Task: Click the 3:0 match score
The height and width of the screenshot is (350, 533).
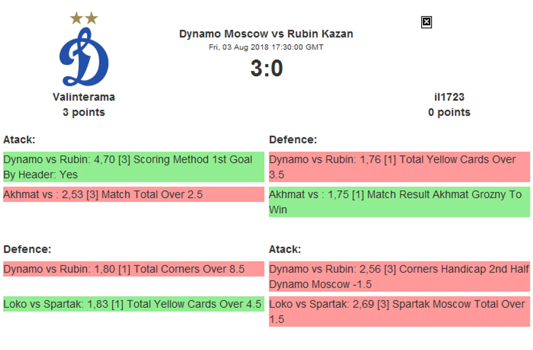Action: (x=266, y=68)
